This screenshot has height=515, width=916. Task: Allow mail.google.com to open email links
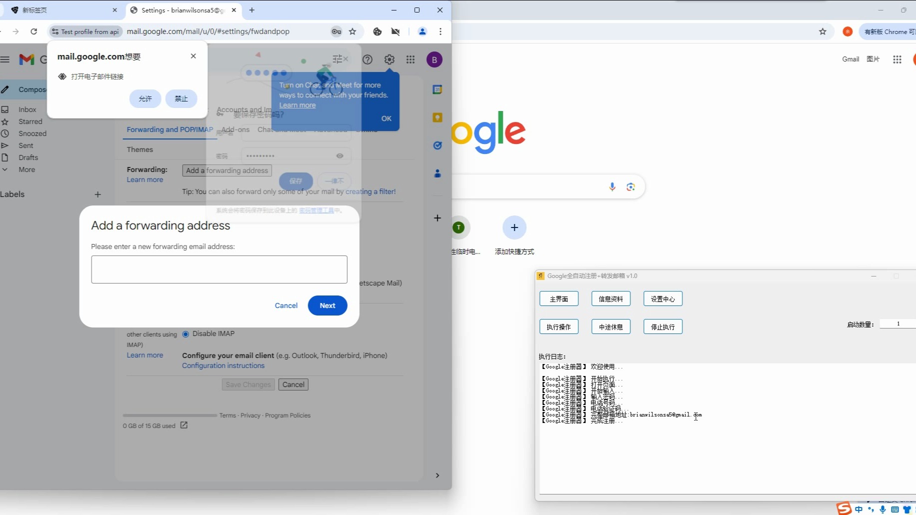145,98
